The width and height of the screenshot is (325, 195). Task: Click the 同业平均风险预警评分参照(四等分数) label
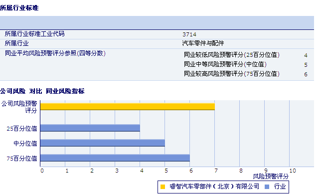coord(55,53)
